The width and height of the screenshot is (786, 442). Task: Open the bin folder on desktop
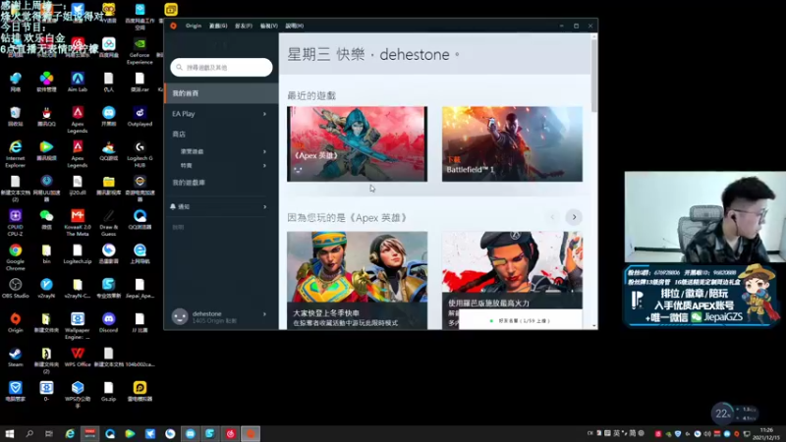(x=46, y=254)
